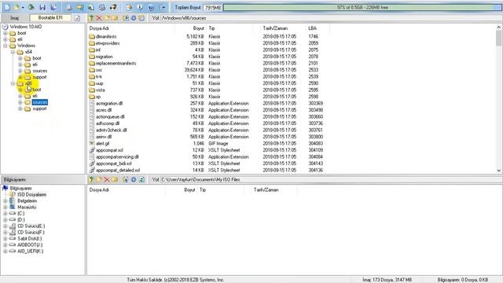
Task: Expand the AIO_UEFI(K:) drive node
Action: [6, 252]
